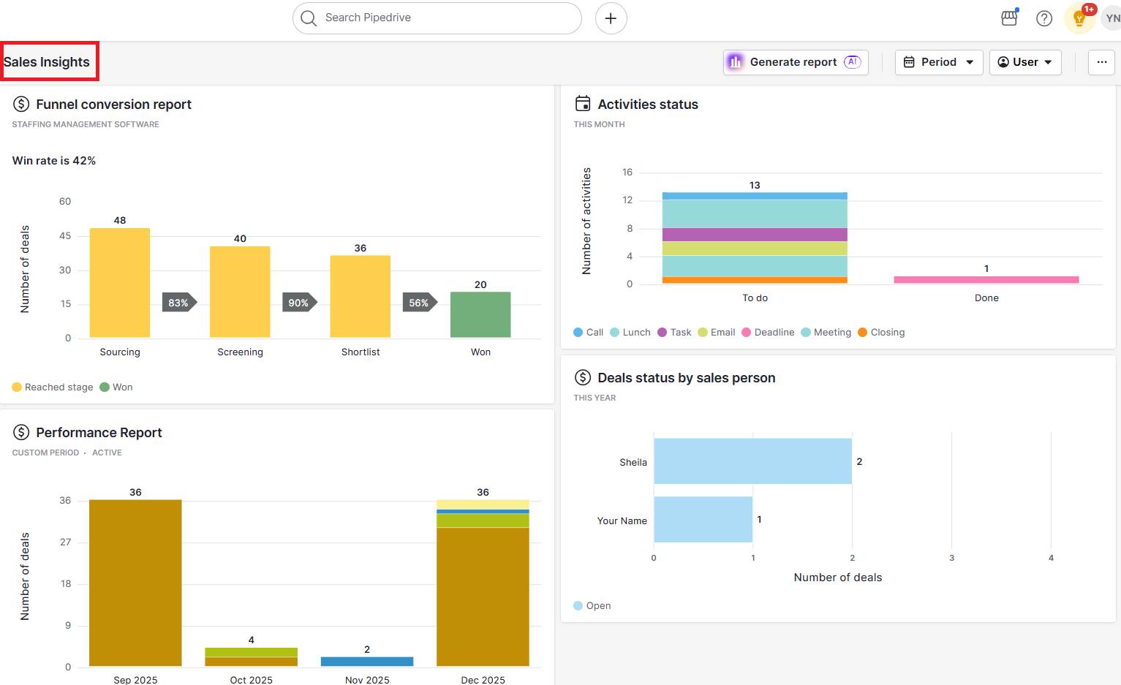
Task: Click the help question mark icon
Action: pyautogui.click(x=1044, y=18)
